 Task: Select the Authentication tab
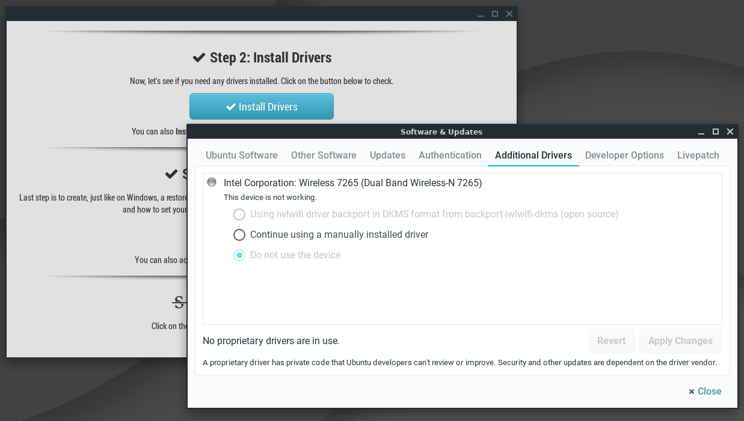pos(450,155)
